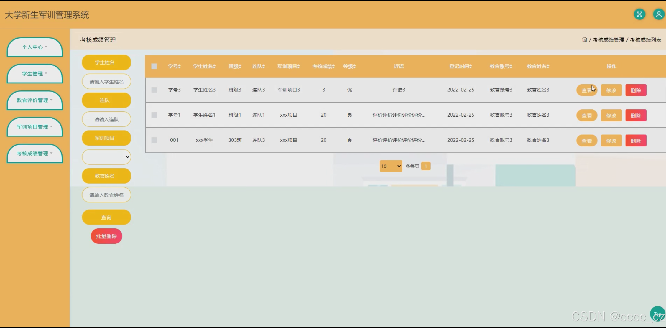The height and width of the screenshot is (328, 666).
Task: Click the home icon in breadcrumb
Action: click(x=584, y=39)
